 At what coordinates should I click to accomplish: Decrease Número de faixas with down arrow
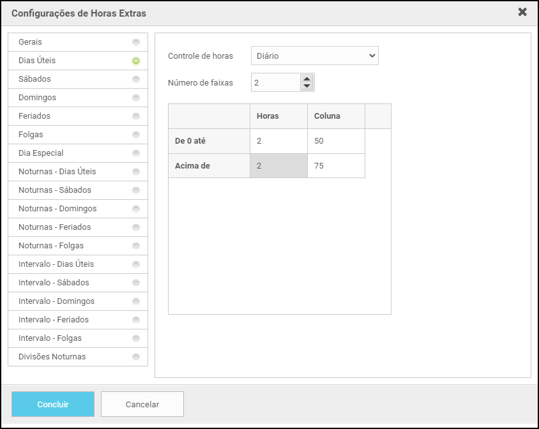point(307,86)
